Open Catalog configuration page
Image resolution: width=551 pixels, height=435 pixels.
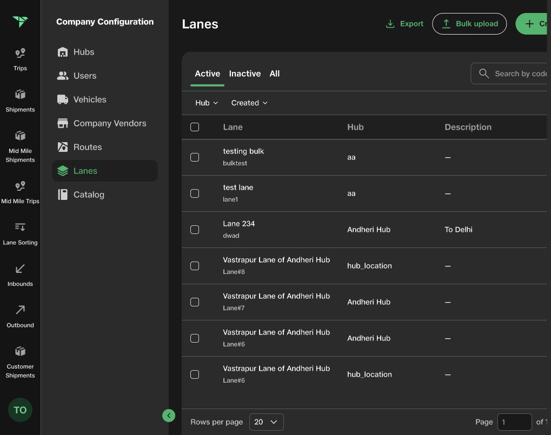click(x=105, y=195)
